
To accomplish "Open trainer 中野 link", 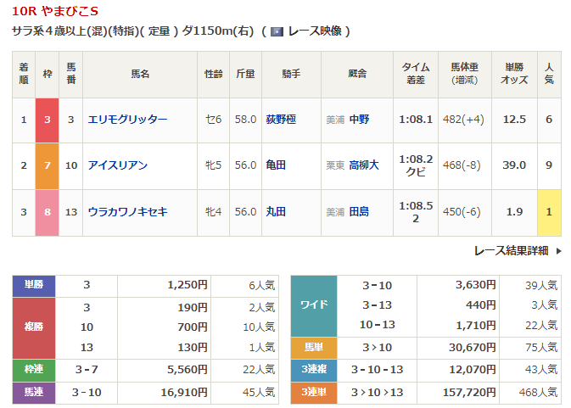I will pyautogui.click(x=359, y=120).
